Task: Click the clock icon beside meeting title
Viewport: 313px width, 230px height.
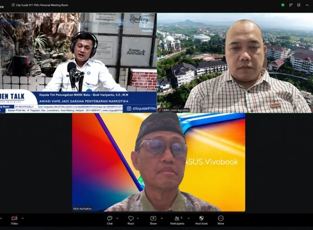Action: click(x=13, y=5)
